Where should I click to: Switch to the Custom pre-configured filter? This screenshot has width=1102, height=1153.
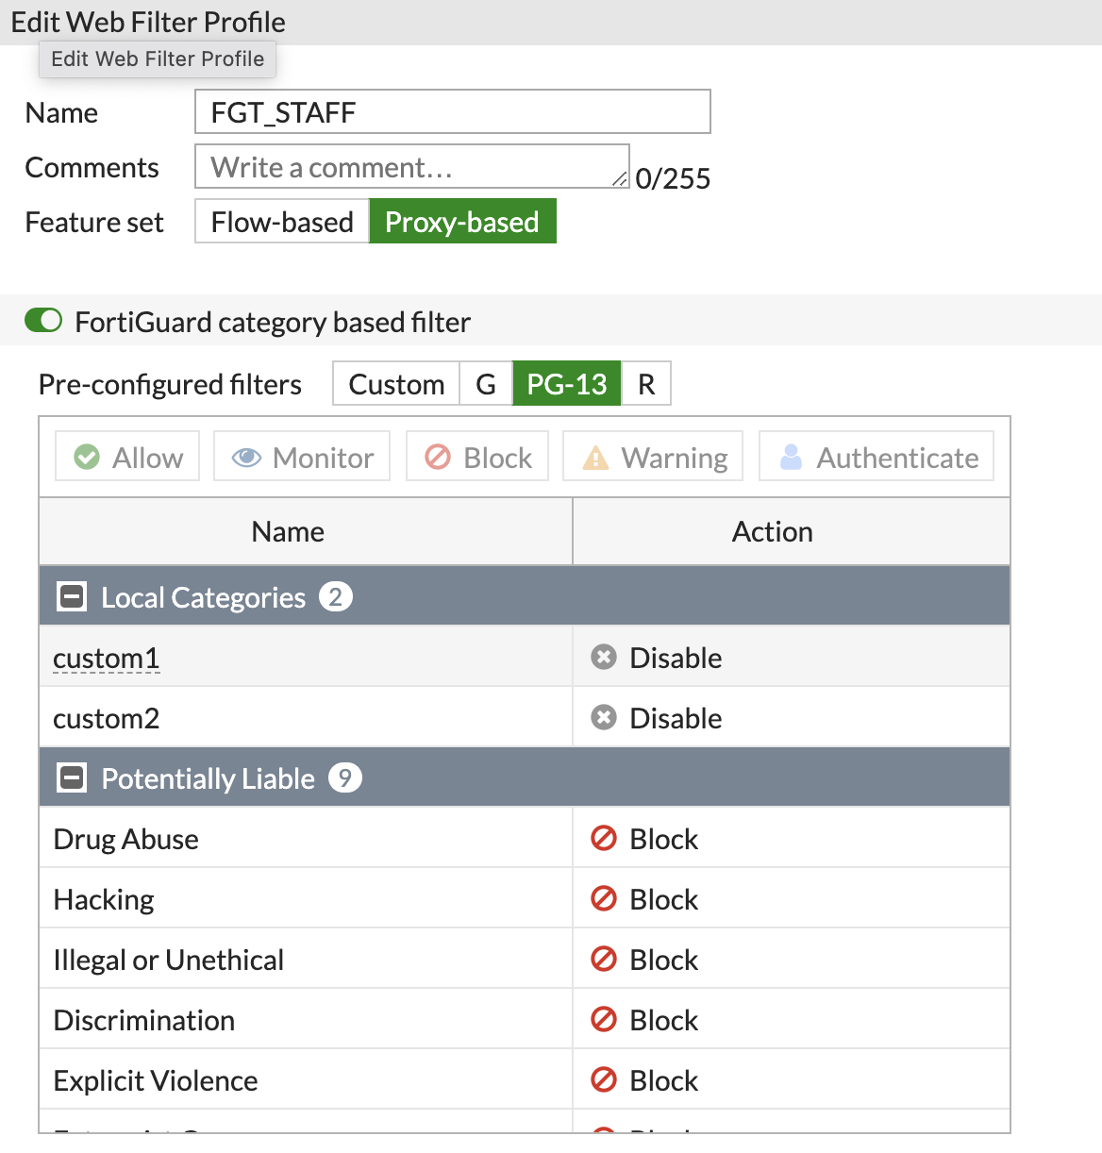pos(395,383)
